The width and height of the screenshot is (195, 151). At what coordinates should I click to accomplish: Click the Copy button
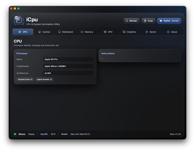coord(148,21)
